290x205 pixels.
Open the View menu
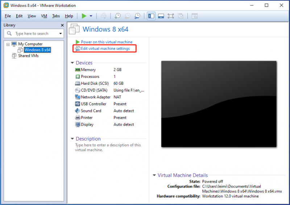[x=32, y=16]
